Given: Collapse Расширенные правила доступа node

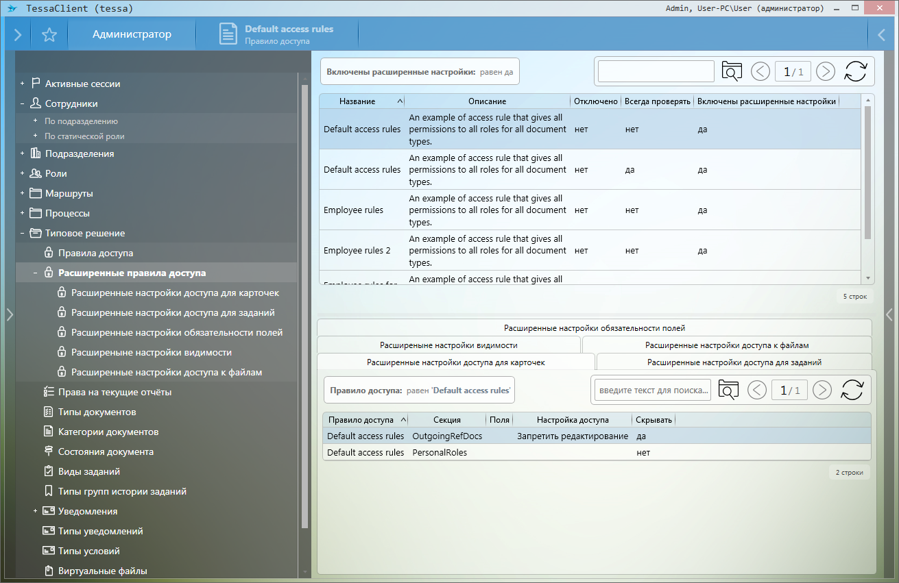Looking at the screenshot, I should click(36, 273).
